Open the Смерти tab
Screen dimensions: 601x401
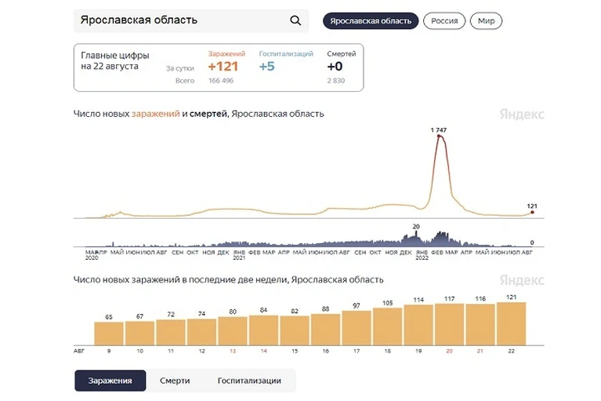(175, 381)
